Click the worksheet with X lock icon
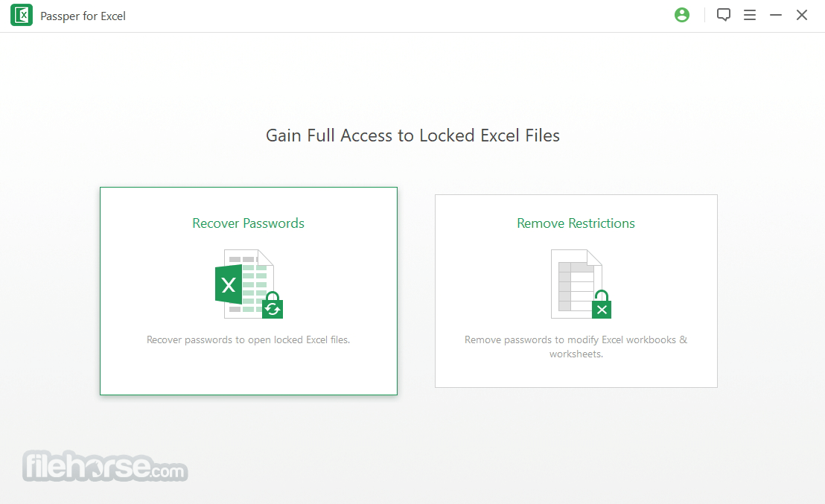 [x=581, y=284]
